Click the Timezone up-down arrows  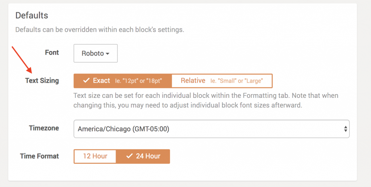(x=345, y=129)
